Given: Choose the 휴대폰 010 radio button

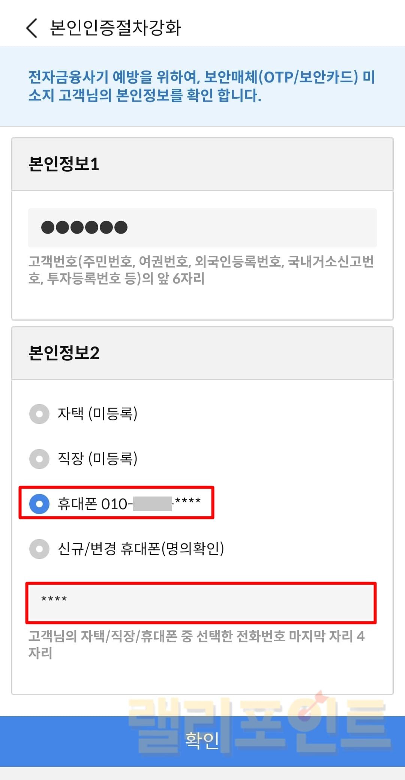Looking at the screenshot, I should 39,504.
